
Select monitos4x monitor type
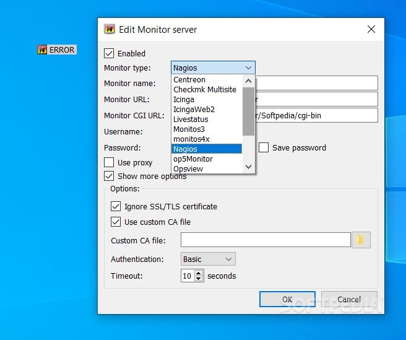point(207,139)
